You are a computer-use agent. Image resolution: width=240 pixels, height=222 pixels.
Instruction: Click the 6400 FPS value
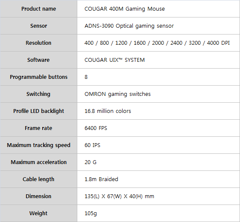coord(96,128)
